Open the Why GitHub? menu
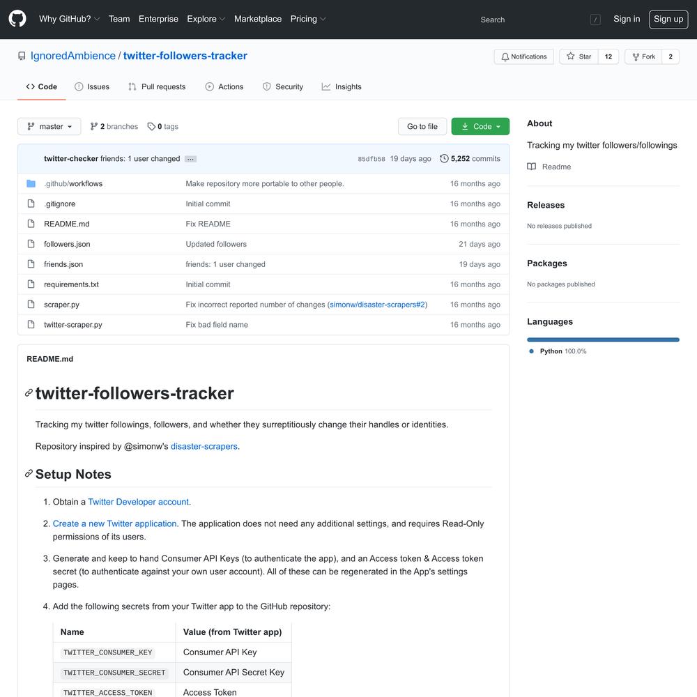 click(69, 19)
